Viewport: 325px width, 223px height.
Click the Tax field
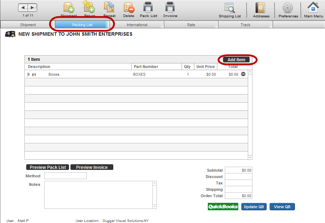click(239, 183)
